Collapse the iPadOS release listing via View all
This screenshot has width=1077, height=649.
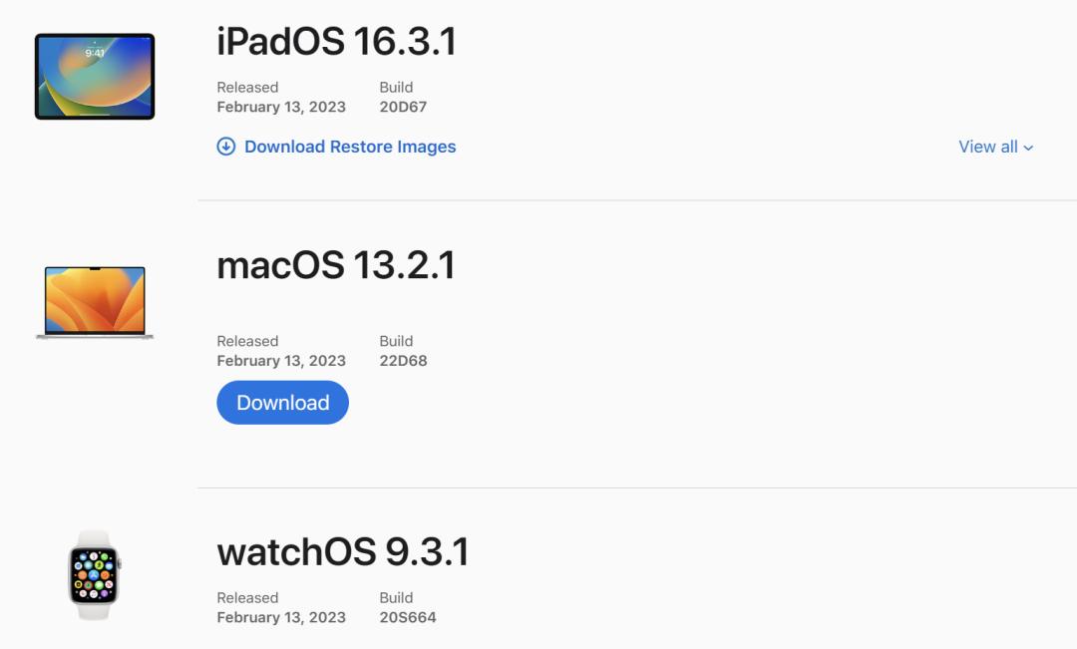click(988, 147)
